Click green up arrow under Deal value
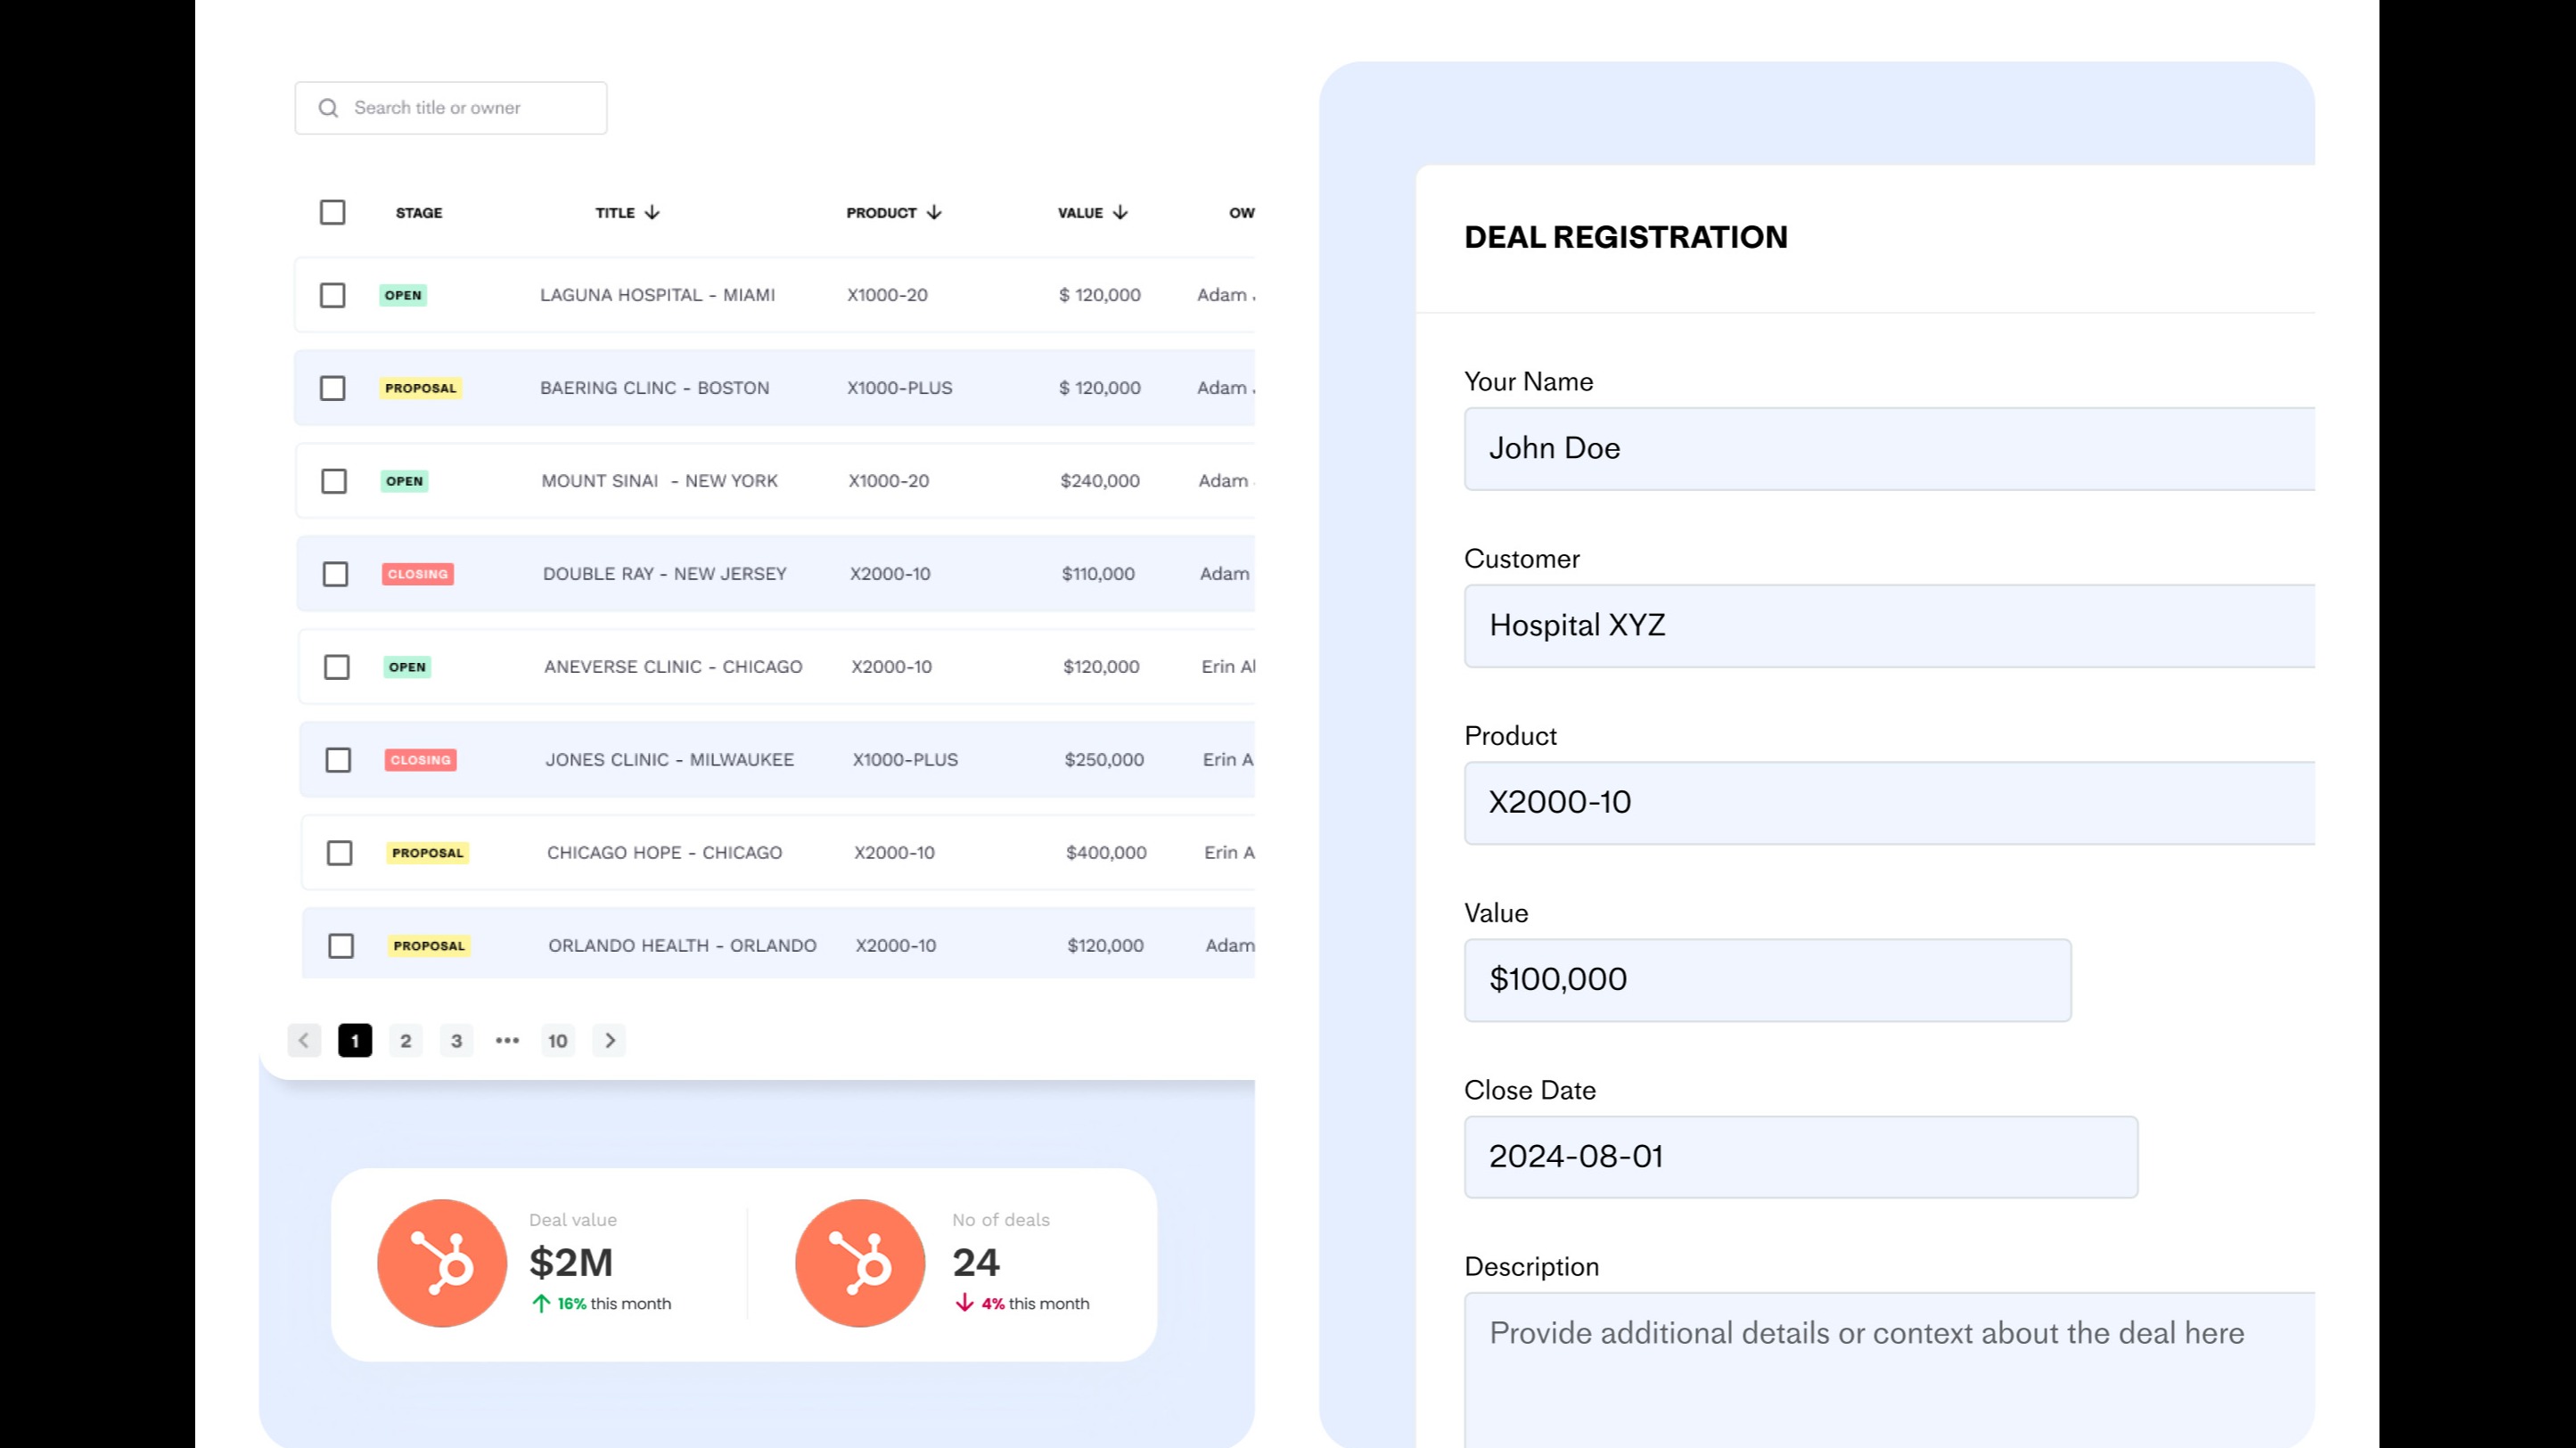2576x1448 pixels. click(541, 1303)
